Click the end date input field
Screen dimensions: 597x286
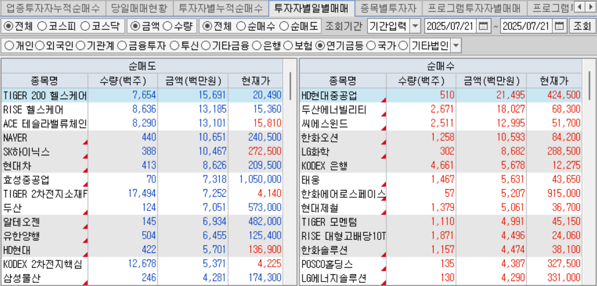click(x=527, y=26)
